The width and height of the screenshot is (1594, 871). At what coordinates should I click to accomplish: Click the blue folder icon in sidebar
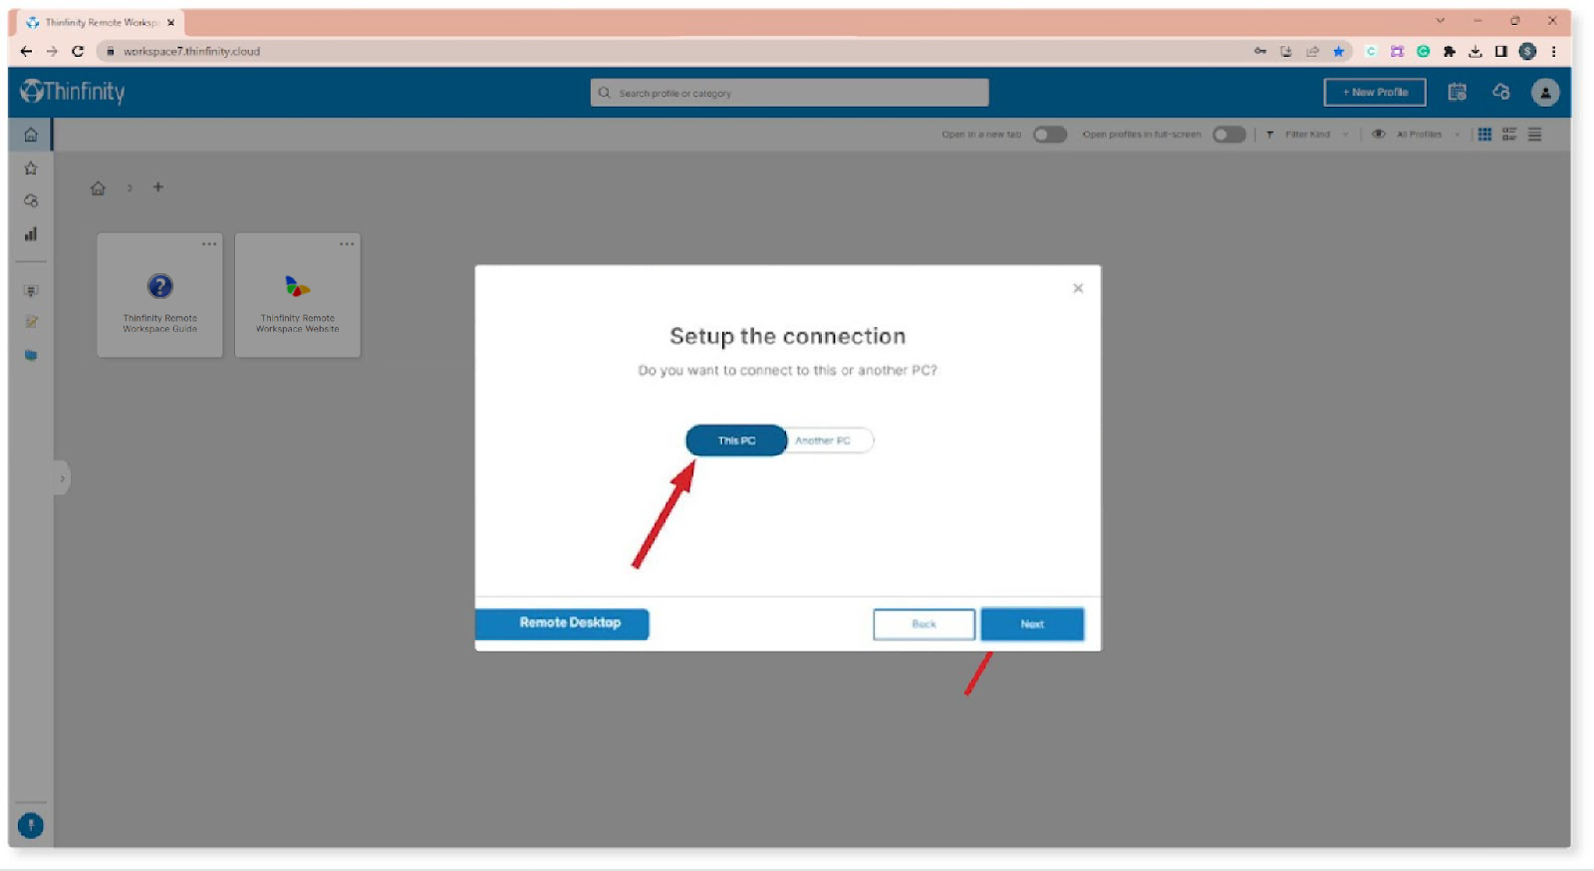click(x=31, y=355)
